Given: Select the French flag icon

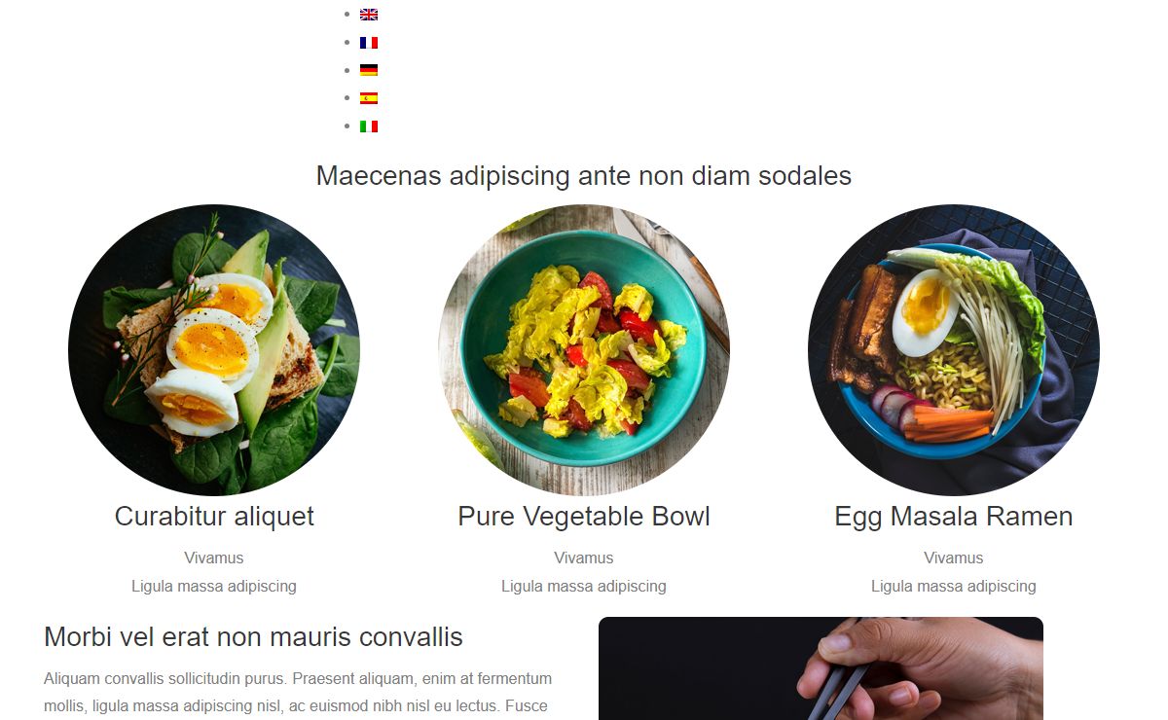Looking at the screenshot, I should point(369,43).
